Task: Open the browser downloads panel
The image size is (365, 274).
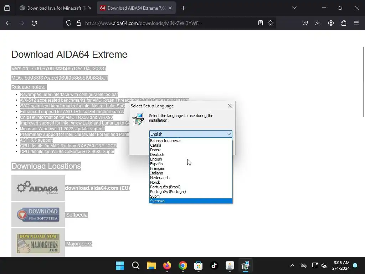Action: tap(318, 23)
